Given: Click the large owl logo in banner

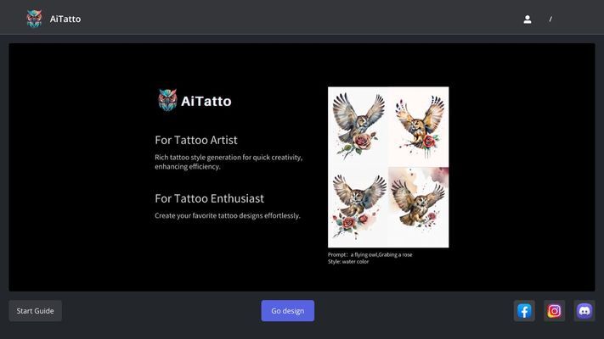Looking at the screenshot, I should pos(167,100).
